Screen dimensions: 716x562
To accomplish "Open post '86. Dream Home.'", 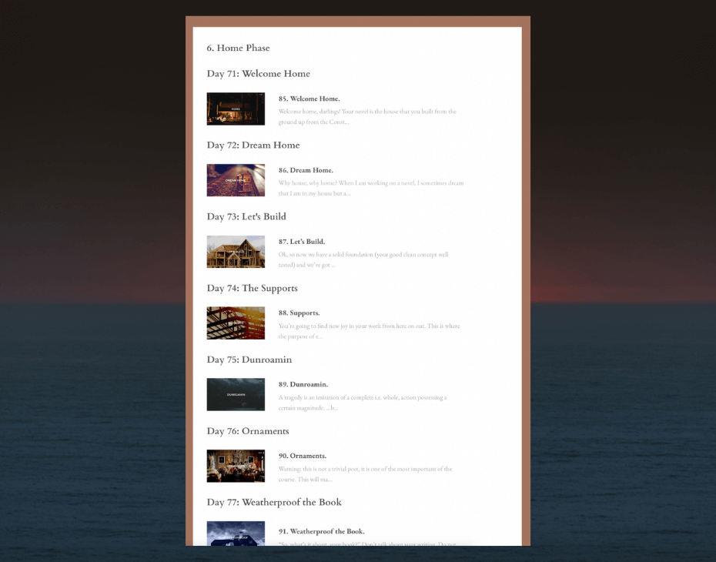I will coord(306,170).
